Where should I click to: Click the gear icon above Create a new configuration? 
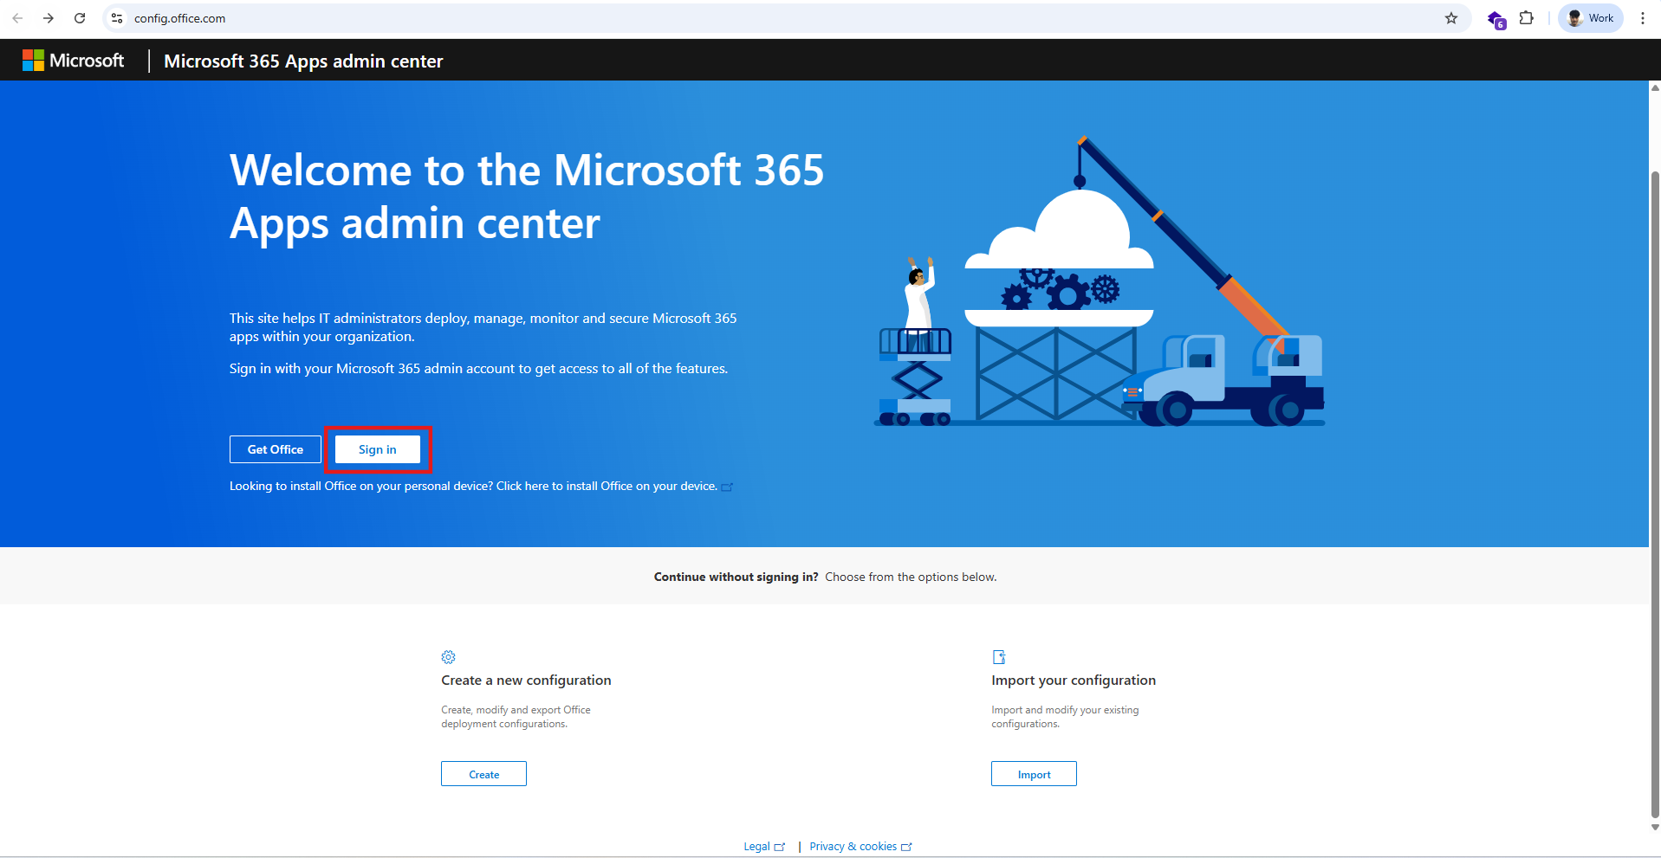click(x=448, y=657)
